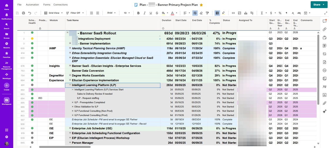Click the Format painter icon
This screenshot has height=148, width=329.
click(x=207, y=13)
